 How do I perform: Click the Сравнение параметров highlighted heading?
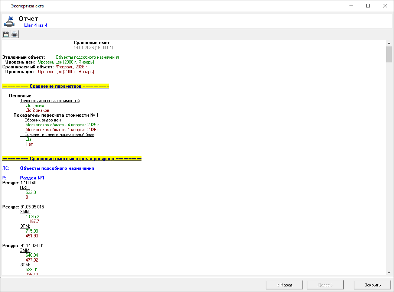click(x=55, y=86)
